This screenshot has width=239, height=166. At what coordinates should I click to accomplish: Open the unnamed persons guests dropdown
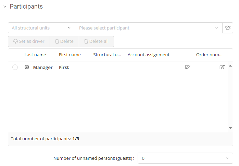click(x=185, y=158)
